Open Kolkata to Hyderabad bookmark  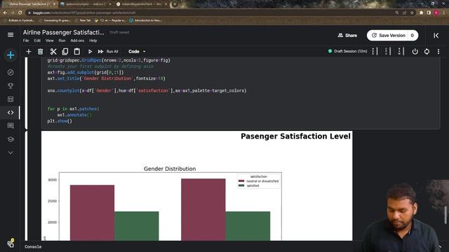pyautogui.click(x=19, y=20)
